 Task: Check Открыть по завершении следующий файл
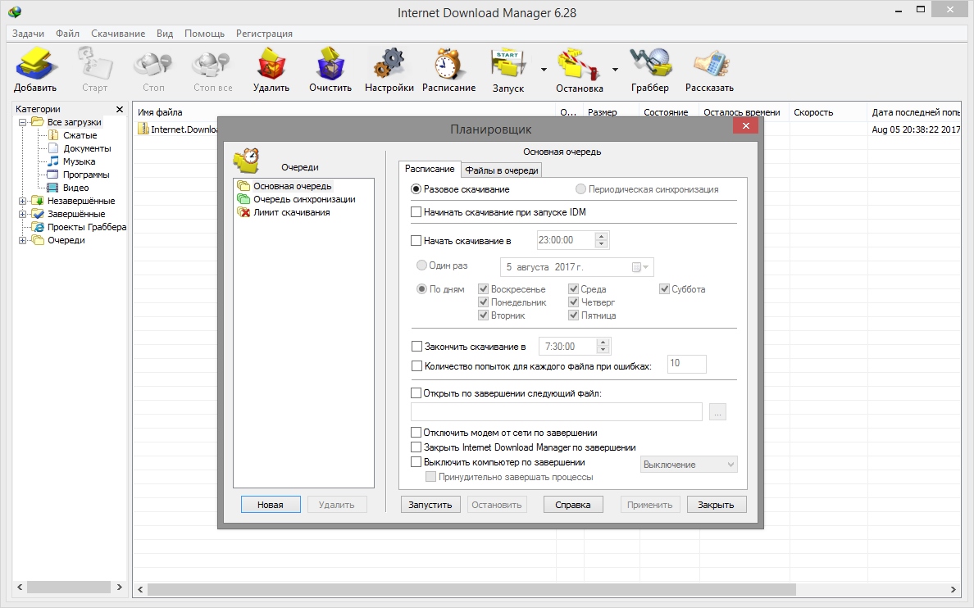(416, 393)
